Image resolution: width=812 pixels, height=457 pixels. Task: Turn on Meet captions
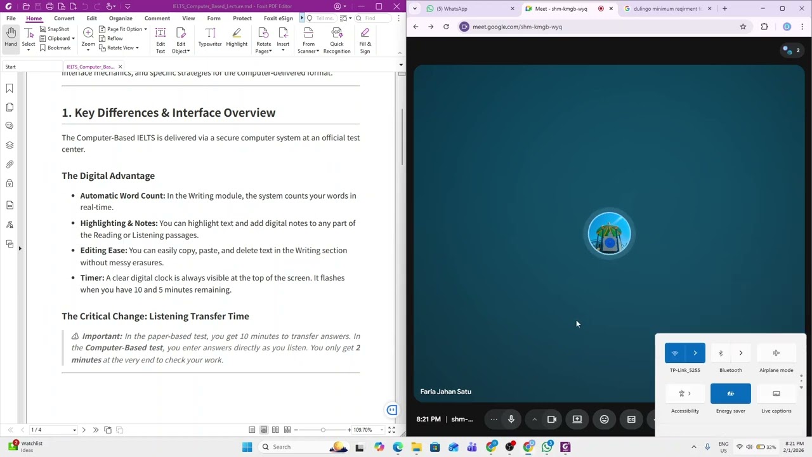631,419
